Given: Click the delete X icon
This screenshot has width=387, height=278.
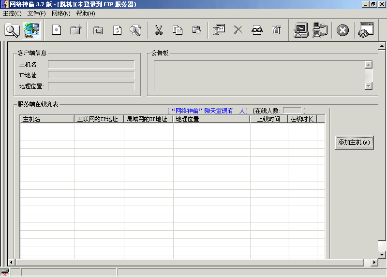Looking at the screenshot, I should click(x=238, y=30).
